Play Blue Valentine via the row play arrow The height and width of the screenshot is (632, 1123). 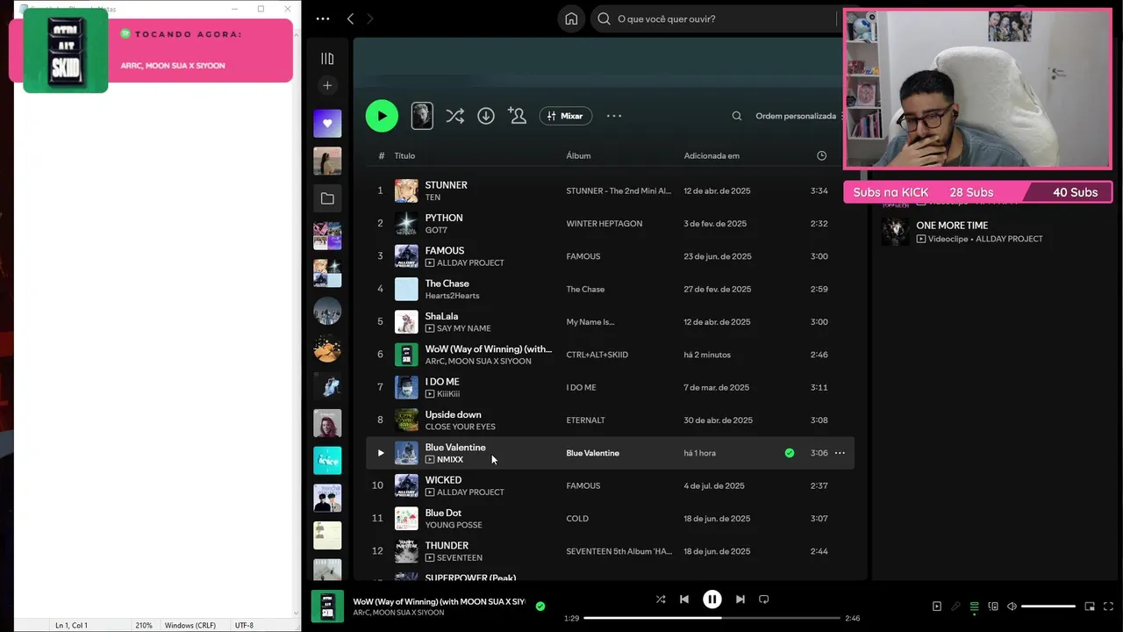pyautogui.click(x=380, y=453)
